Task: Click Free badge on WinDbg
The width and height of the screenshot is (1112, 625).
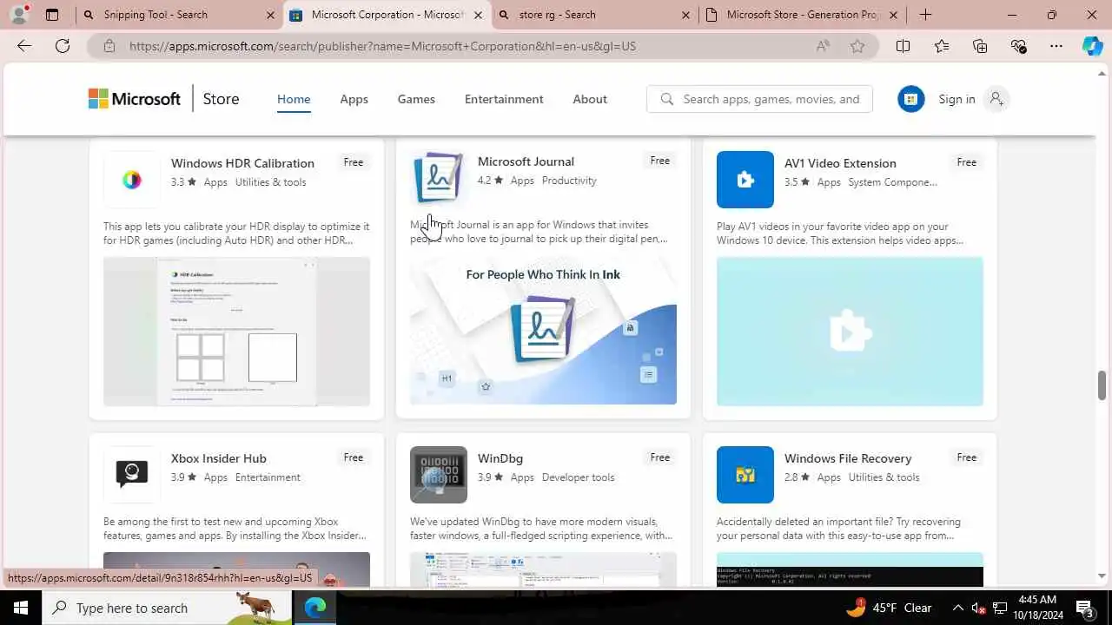Action: point(660,457)
